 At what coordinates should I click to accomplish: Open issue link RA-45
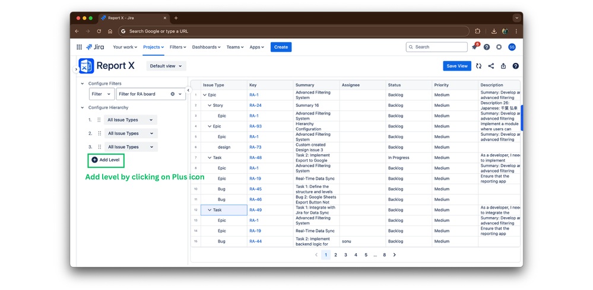255,189
